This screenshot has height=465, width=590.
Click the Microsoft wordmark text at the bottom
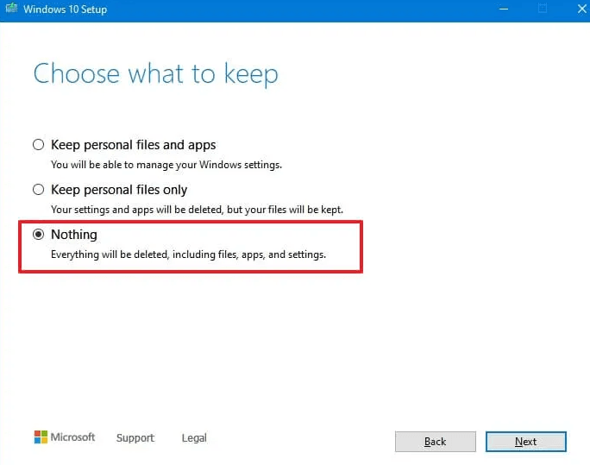tap(73, 437)
